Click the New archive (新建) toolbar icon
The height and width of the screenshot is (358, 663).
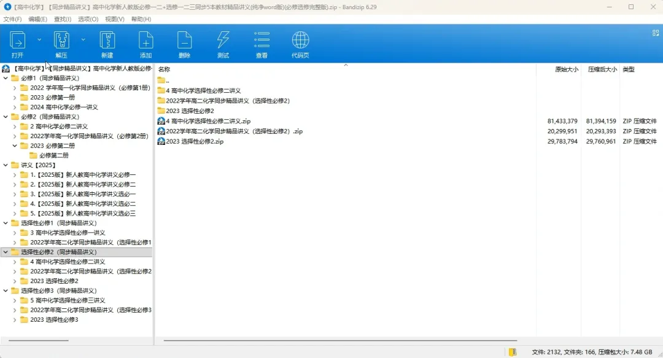point(107,41)
